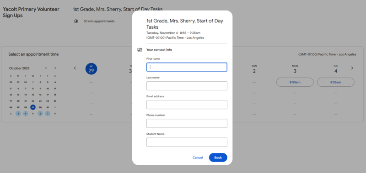The width and height of the screenshot is (366, 173).
Task: Click the 30 min appointments text
Action: point(99,21)
